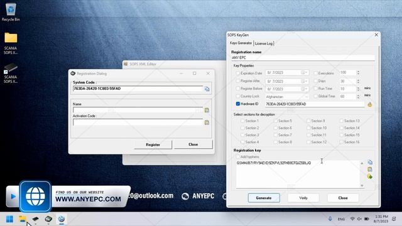Click the Activation Code input field
The height and width of the screenshot is (226, 402).
[138, 122]
